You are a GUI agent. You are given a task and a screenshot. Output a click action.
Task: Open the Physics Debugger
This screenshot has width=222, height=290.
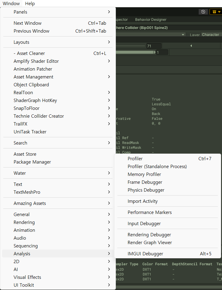pos(168,190)
